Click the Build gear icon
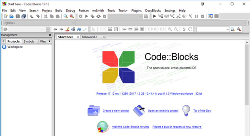This screenshot has height=136, width=250. (81, 16)
